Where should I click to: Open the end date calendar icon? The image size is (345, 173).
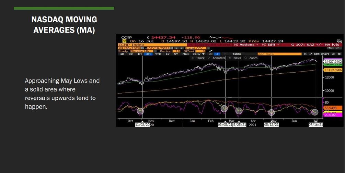tap(172, 48)
